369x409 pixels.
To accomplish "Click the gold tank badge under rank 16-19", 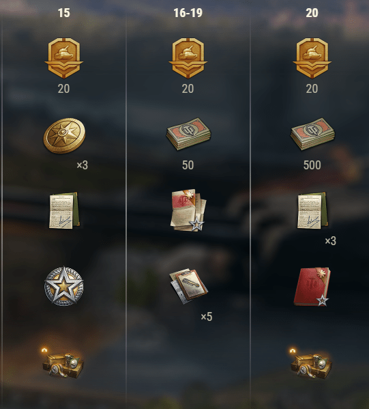I will coord(188,58).
